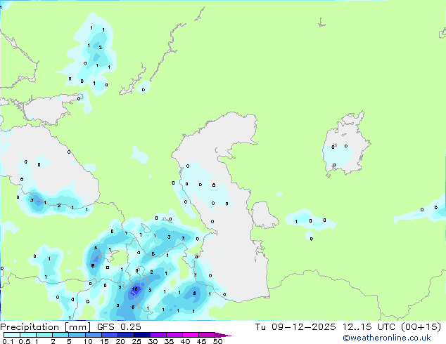Viewport: 446px width, 344px height.
Task: Select the date 'Tu 09-12-2025'
Action: tap(295, 327)
